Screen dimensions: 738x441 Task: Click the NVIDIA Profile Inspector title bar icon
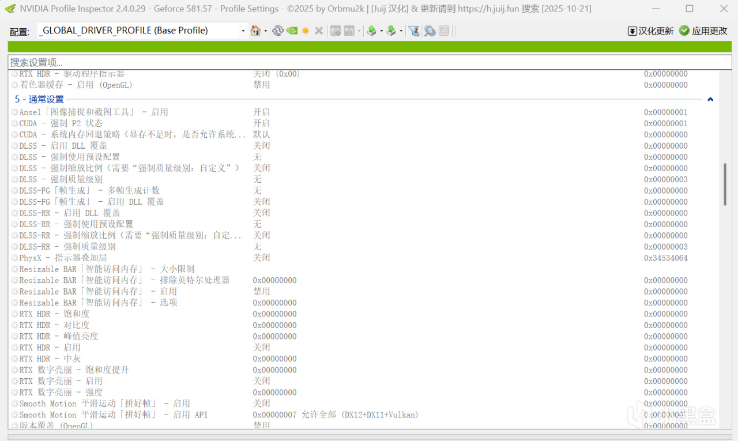(10, 9)
